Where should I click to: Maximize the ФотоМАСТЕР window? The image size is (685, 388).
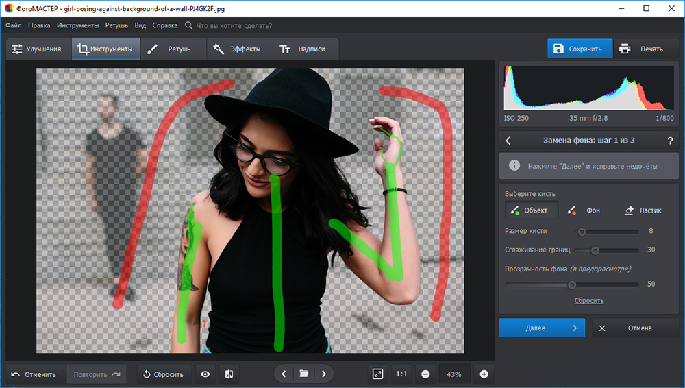(647, 8)
